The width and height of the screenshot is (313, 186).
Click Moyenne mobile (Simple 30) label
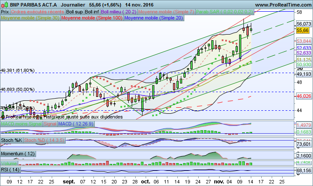click(30, 18)
